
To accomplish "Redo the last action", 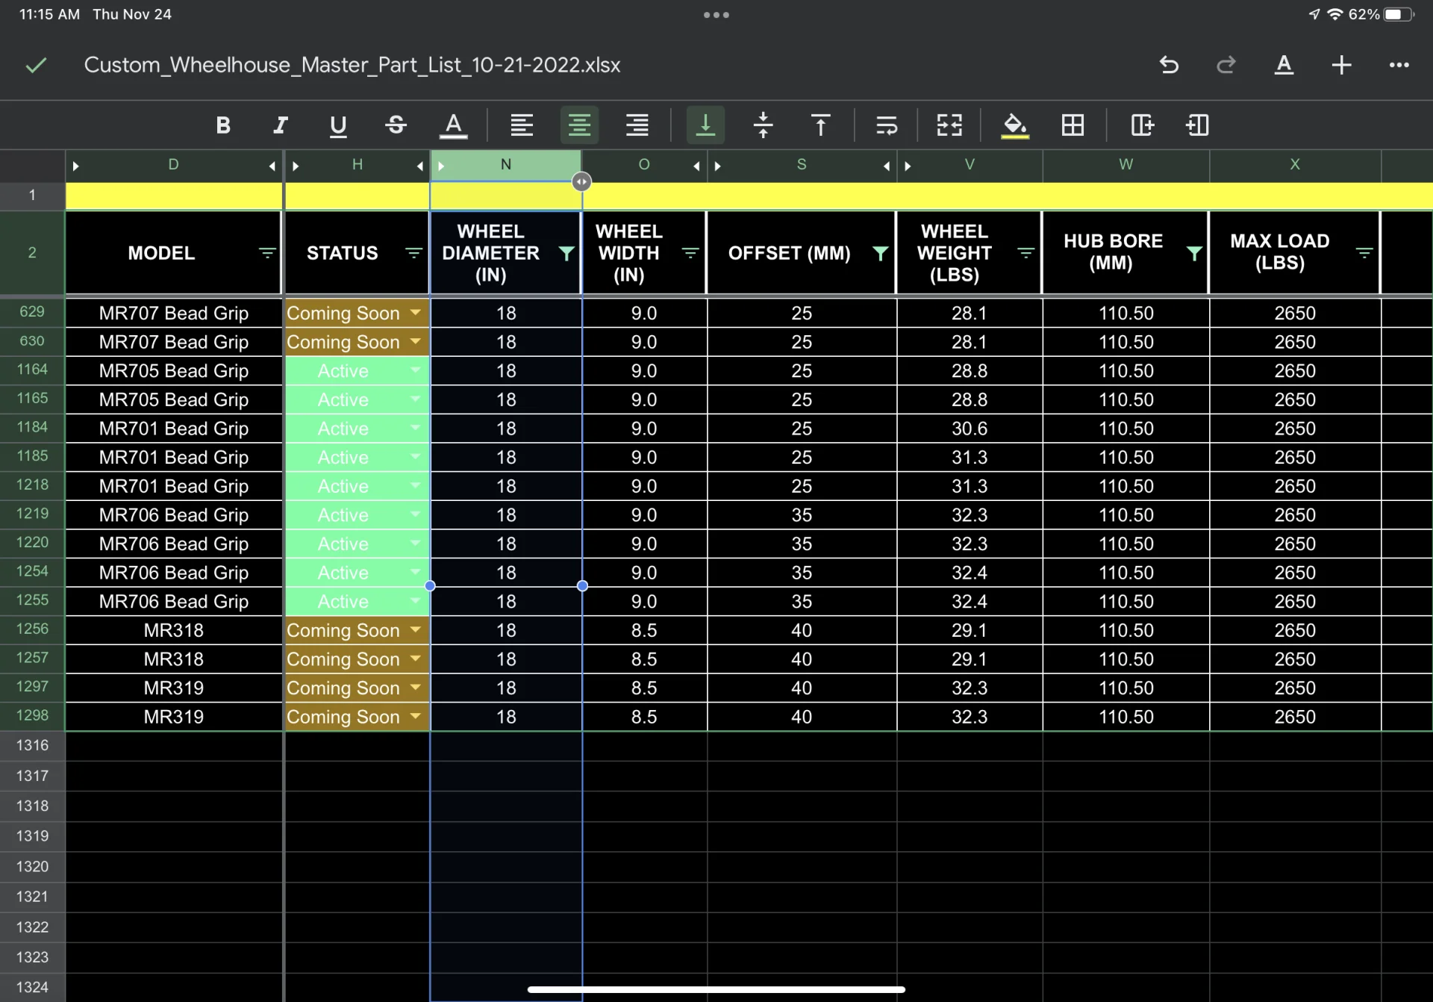I will 1226,65.
